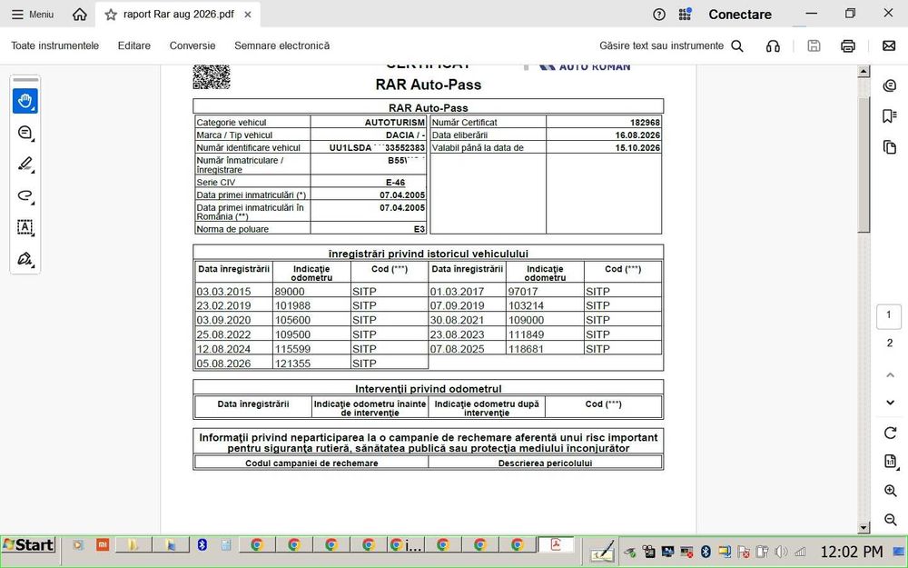
Task: Select the hand pan tool
Action: [25, 102]
